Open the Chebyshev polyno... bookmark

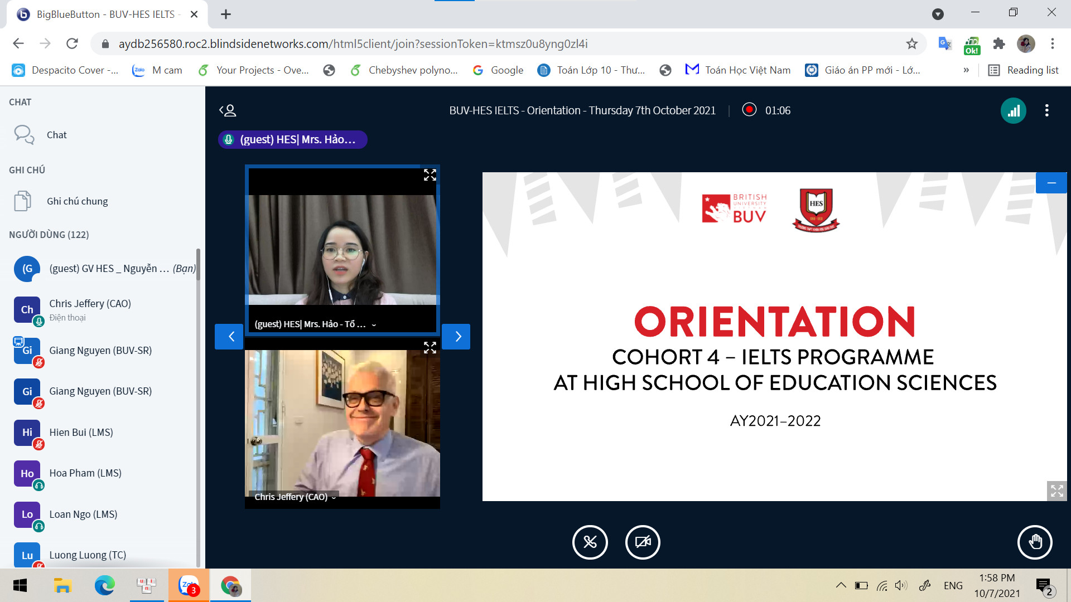pos(404,70)
